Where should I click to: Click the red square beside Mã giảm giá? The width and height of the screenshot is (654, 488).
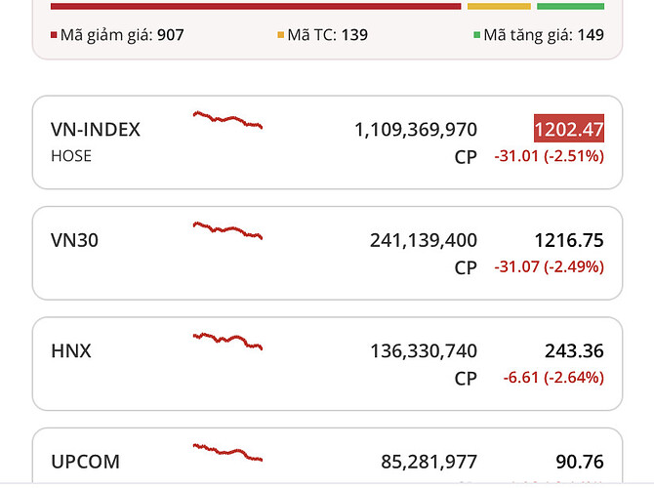54,35
